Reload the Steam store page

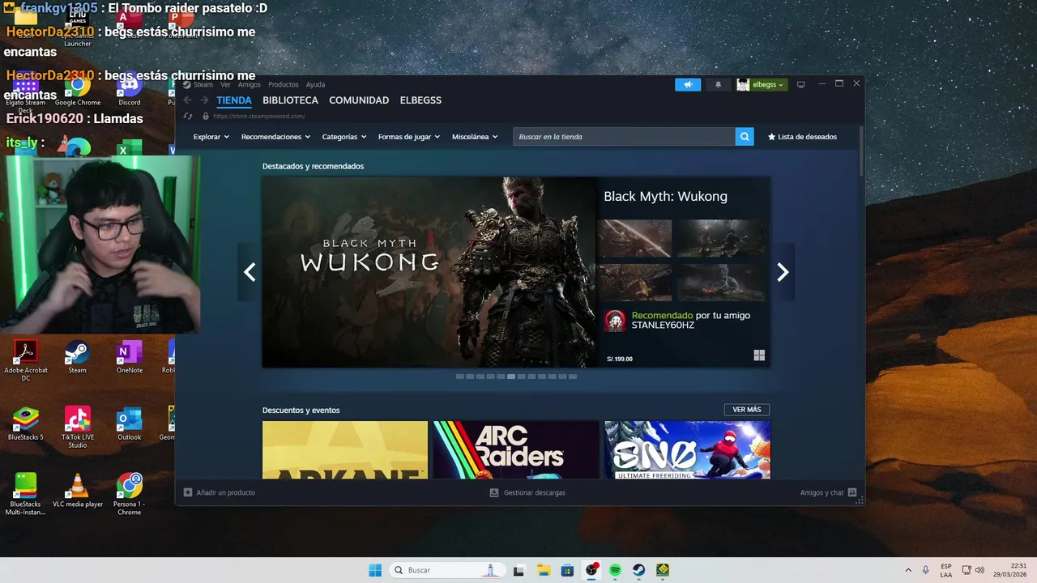point(188,116)
